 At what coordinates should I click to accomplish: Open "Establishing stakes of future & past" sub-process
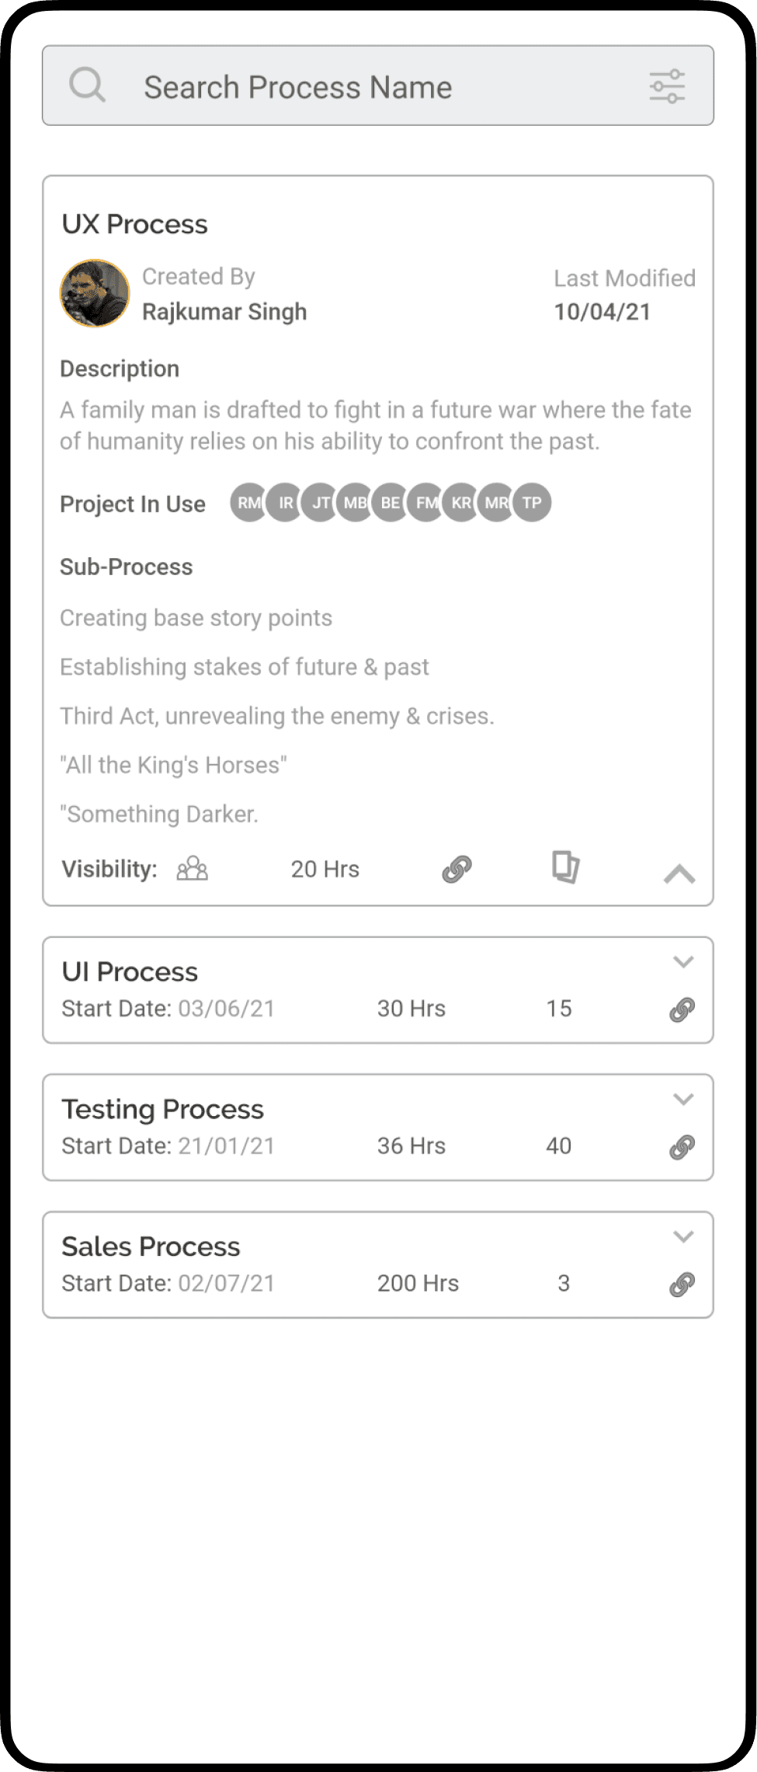tap(244, 667)
